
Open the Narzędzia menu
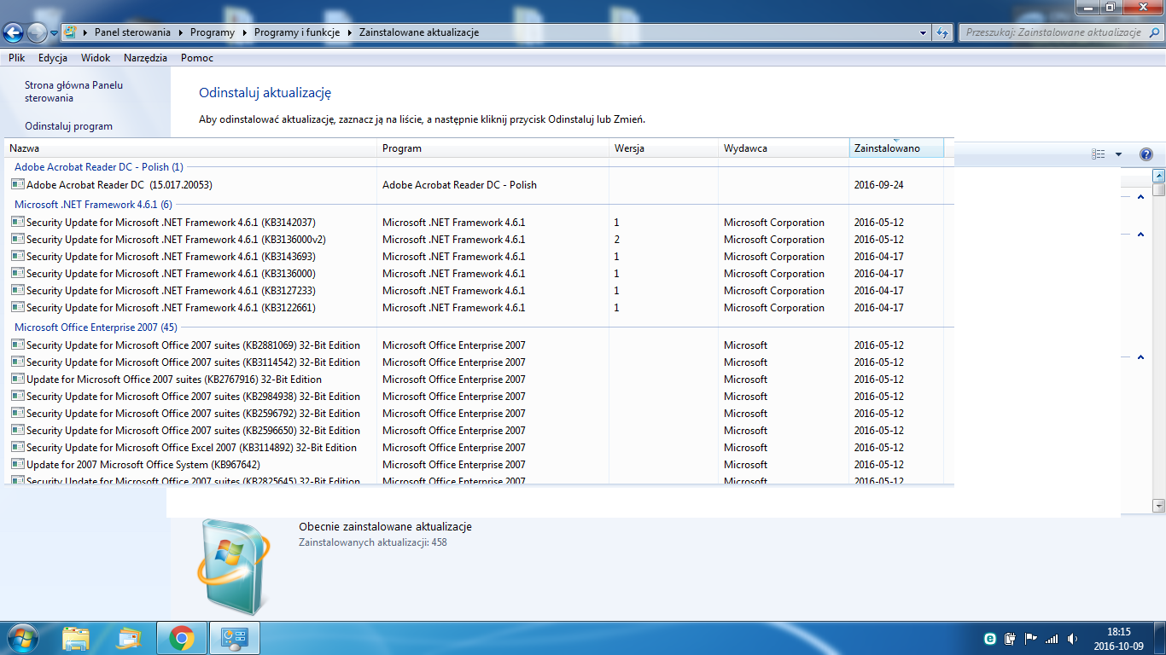tap(145, 58)
